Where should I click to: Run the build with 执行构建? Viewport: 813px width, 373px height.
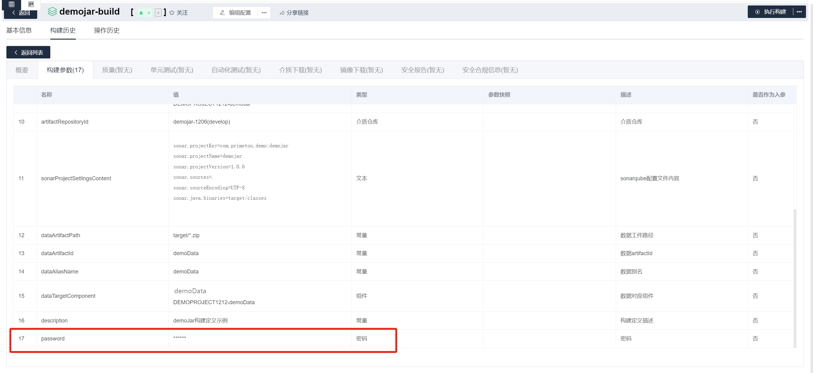[x=770, y=12]
